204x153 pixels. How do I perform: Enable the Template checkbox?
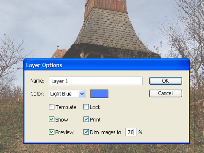pyautogui.click(x=52, y=107)
